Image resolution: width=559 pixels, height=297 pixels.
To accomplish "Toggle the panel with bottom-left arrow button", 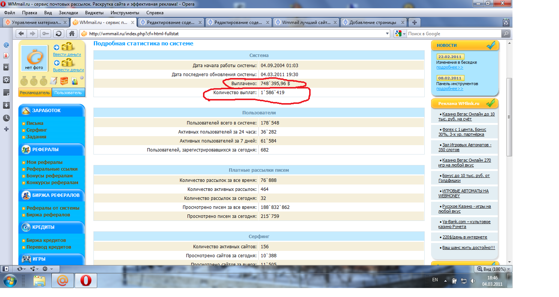I will [6, 269].
